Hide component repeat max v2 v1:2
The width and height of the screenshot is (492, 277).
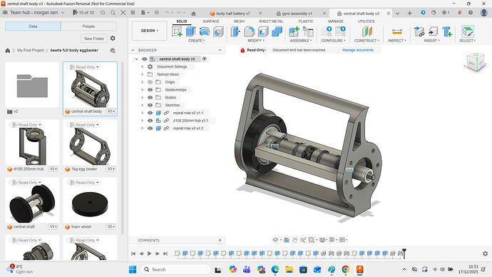pyautogui.click(x=150, y=128)
